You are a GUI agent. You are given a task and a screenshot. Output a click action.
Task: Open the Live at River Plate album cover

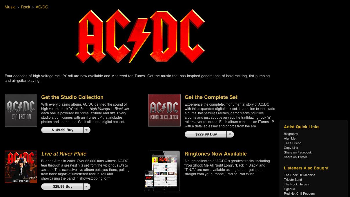[21, 167]
